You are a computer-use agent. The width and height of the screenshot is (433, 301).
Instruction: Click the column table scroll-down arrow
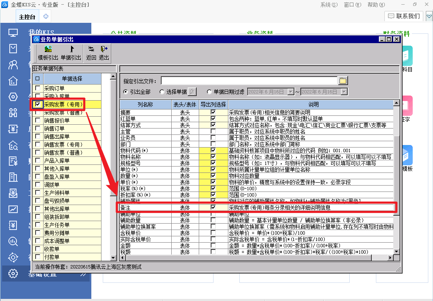397,251
